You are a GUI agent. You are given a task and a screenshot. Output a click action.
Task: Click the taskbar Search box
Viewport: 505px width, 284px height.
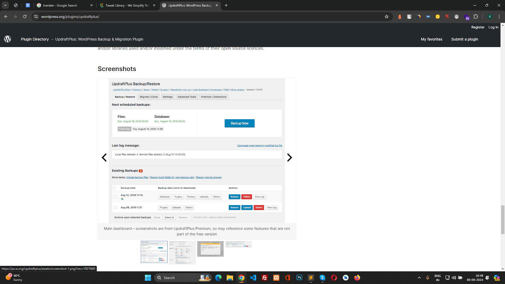[183, 278]
